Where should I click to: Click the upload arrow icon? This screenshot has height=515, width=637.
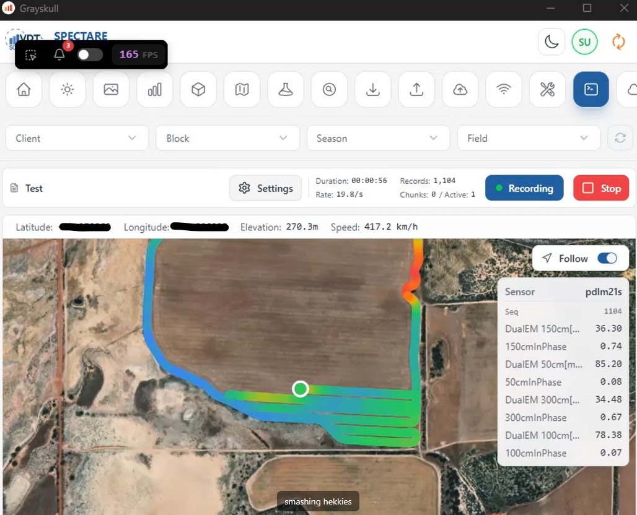416,89
